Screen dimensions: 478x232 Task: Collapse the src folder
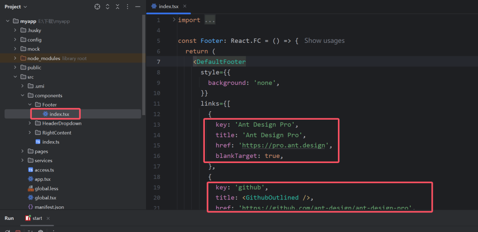(x=15, y=77)
